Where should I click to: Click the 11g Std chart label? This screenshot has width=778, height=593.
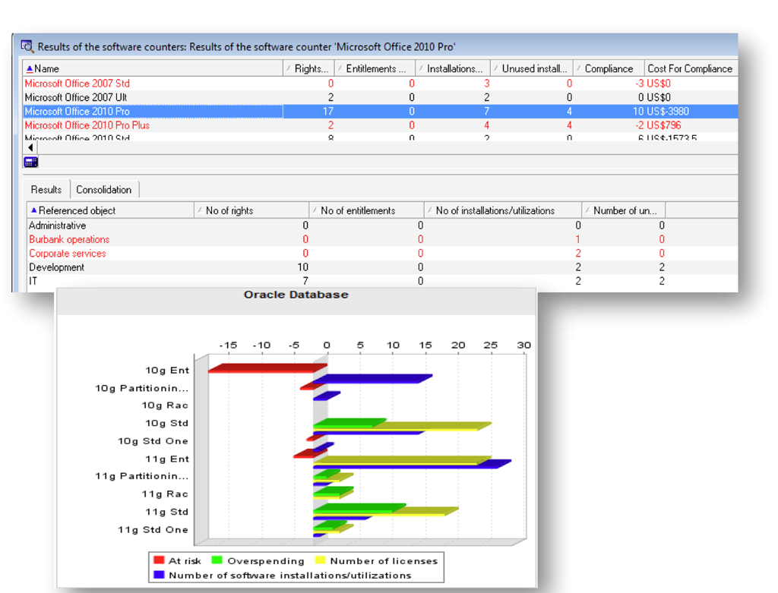pyautogui.click(x=166, y=512)
